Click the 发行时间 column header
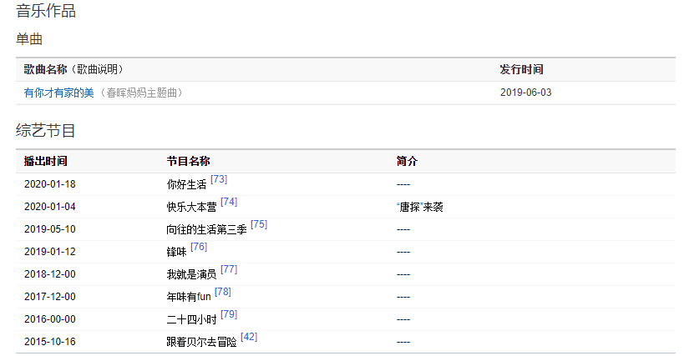Viewport: 689px width, 361px height. (x=521, y=69)
